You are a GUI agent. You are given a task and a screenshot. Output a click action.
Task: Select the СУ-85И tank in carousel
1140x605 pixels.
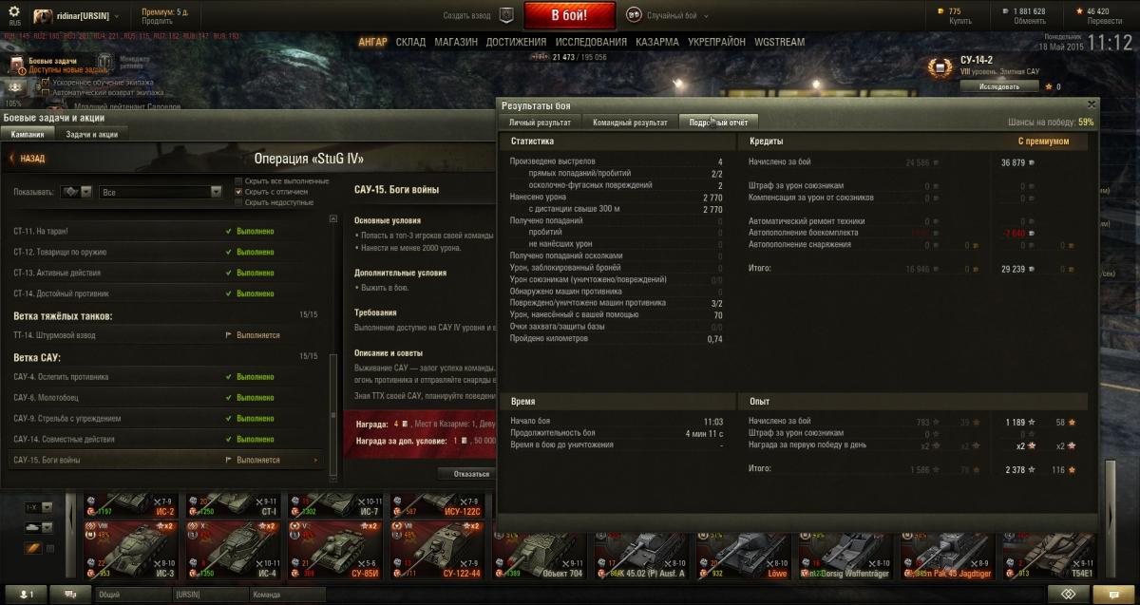click(x=336, y=549)
